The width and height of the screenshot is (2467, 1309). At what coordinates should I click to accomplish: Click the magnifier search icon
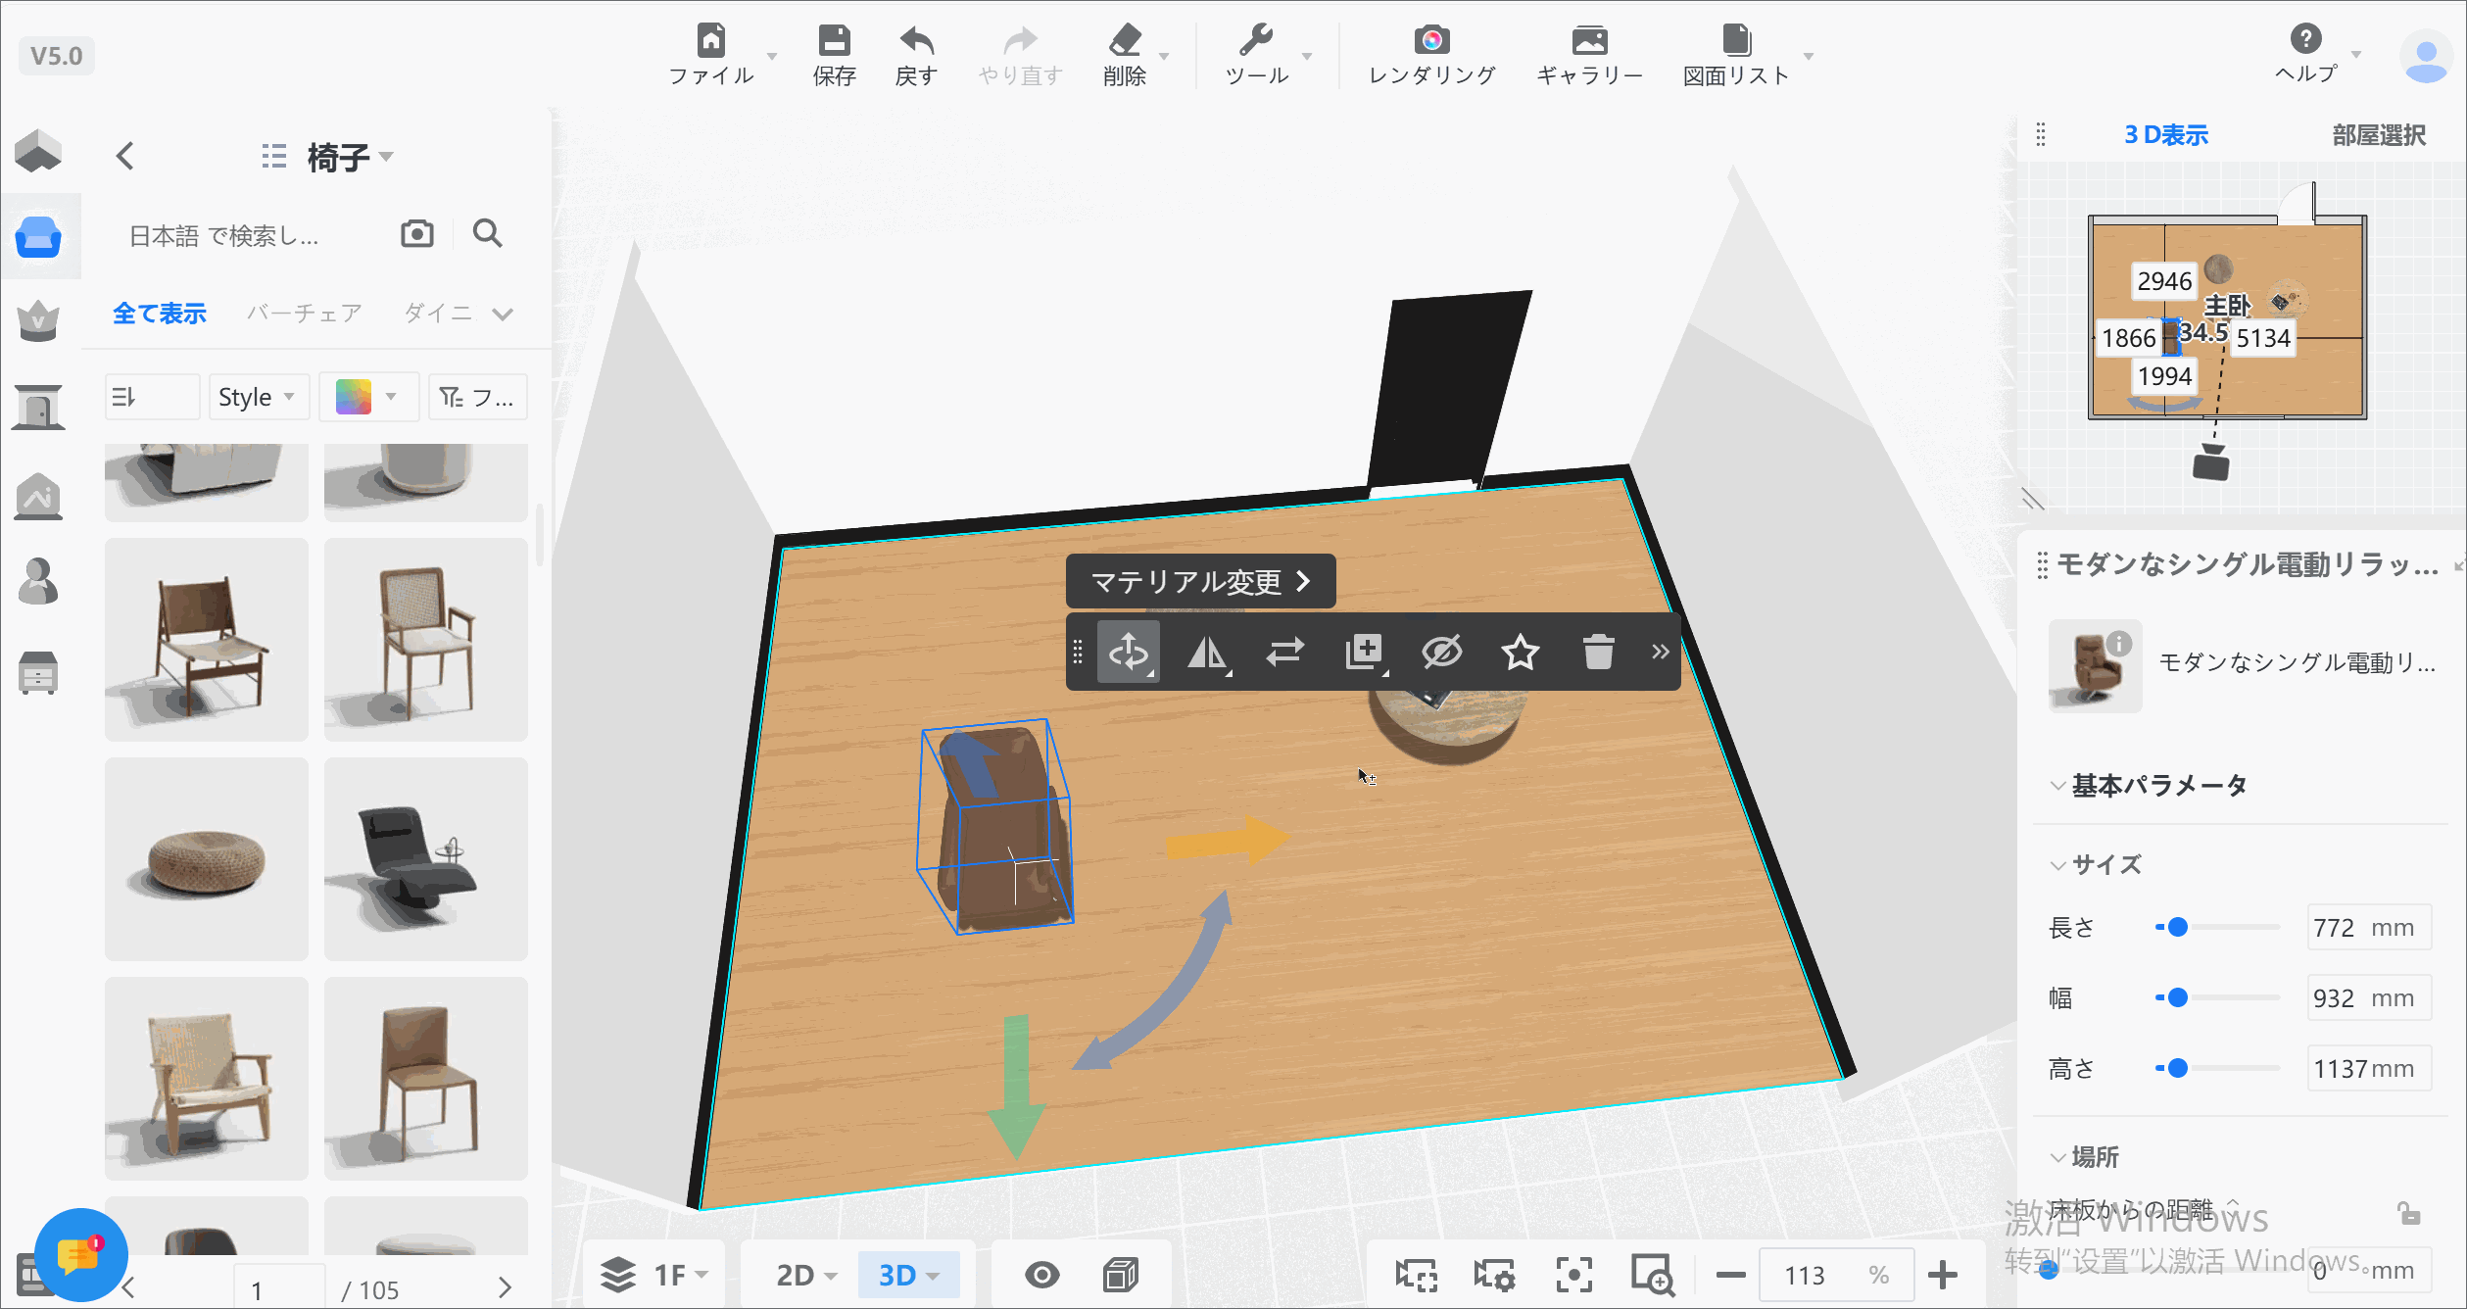coord(487,233)
